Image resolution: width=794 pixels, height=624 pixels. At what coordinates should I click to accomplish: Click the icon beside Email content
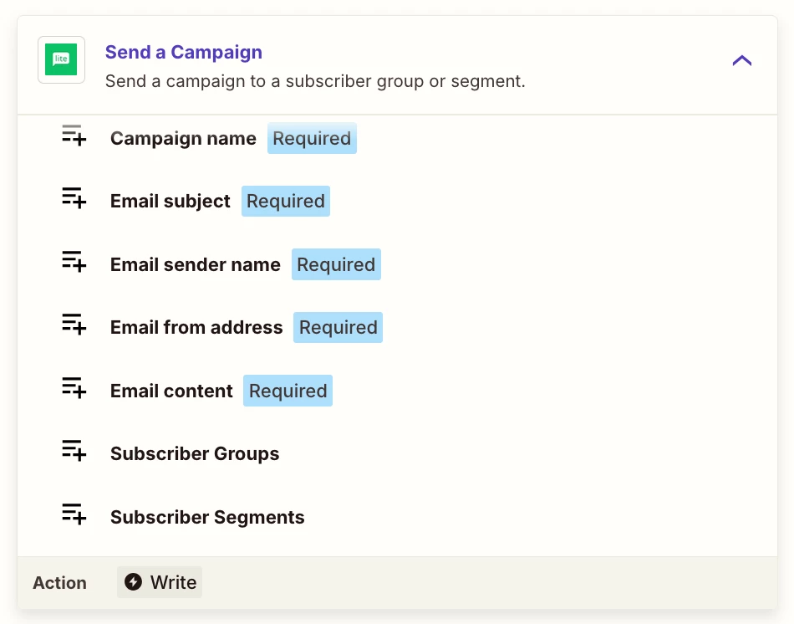[x=74, y=388]
